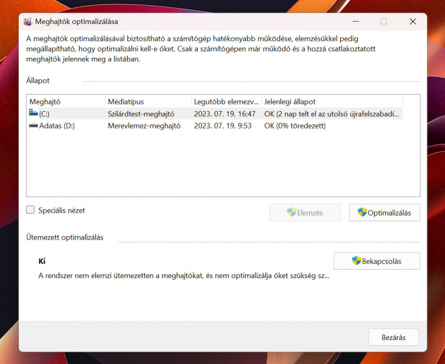
Task: Click the shield icon on Elemzés button
Action: (x=292, y=213)
